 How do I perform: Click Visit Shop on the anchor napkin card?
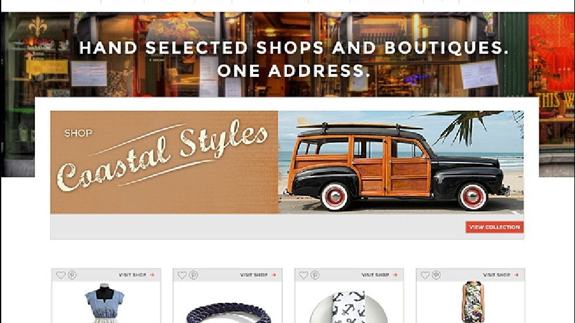[379, 275]
